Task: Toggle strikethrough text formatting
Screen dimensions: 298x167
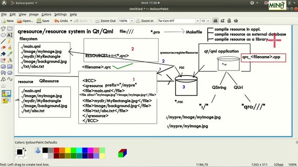Action: pyautogui.click(x=236, y=20)
